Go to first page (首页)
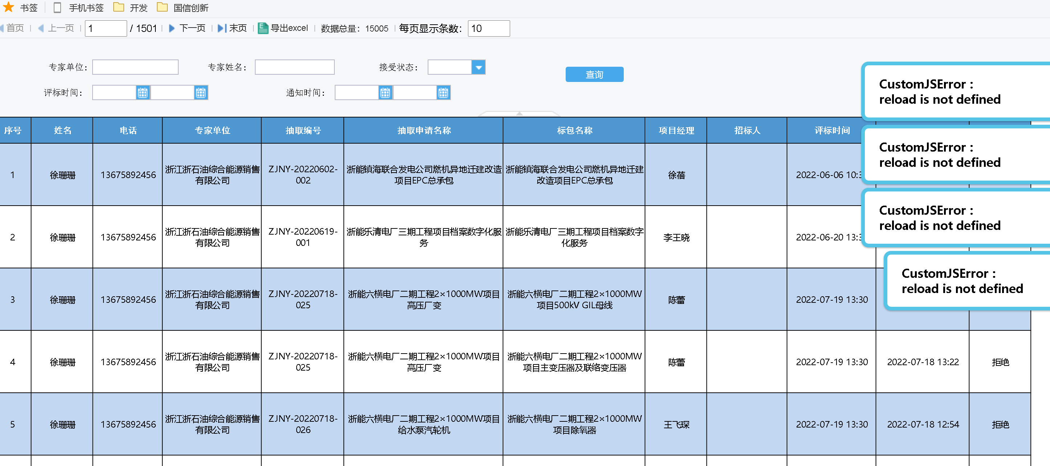 tap(12, 28)
